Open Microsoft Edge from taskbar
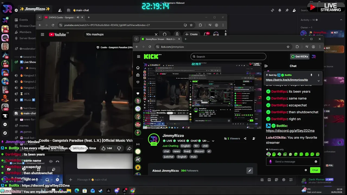Screen dimensions: 347x195 click(77, 191)
